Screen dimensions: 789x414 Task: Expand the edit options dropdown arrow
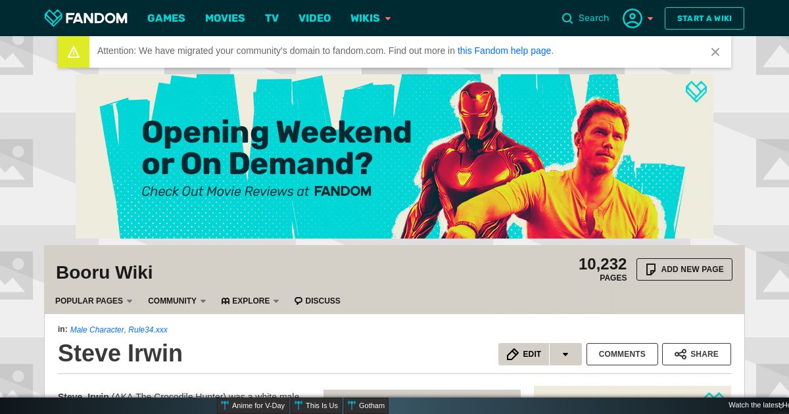(x=565, y=354)
